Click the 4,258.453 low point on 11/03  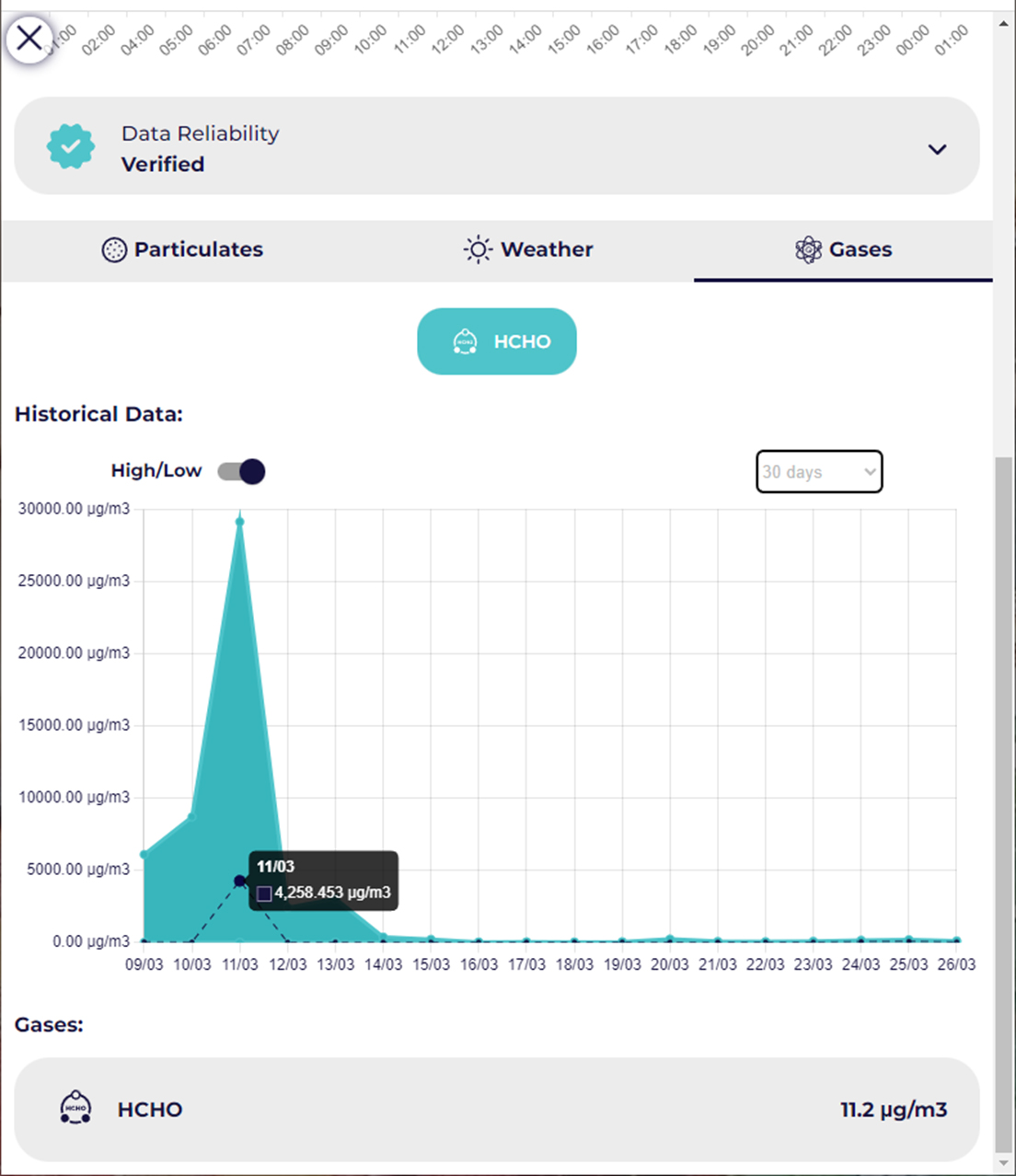pos(240,881)
